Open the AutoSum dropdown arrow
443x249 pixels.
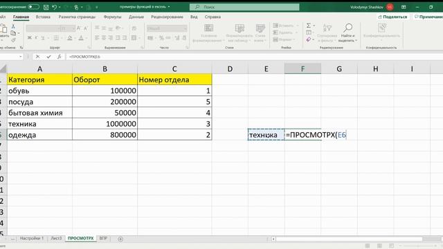314,26
